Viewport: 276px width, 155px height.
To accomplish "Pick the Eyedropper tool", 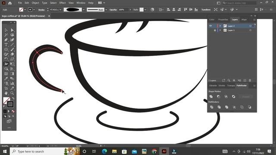I will (6, 78).
